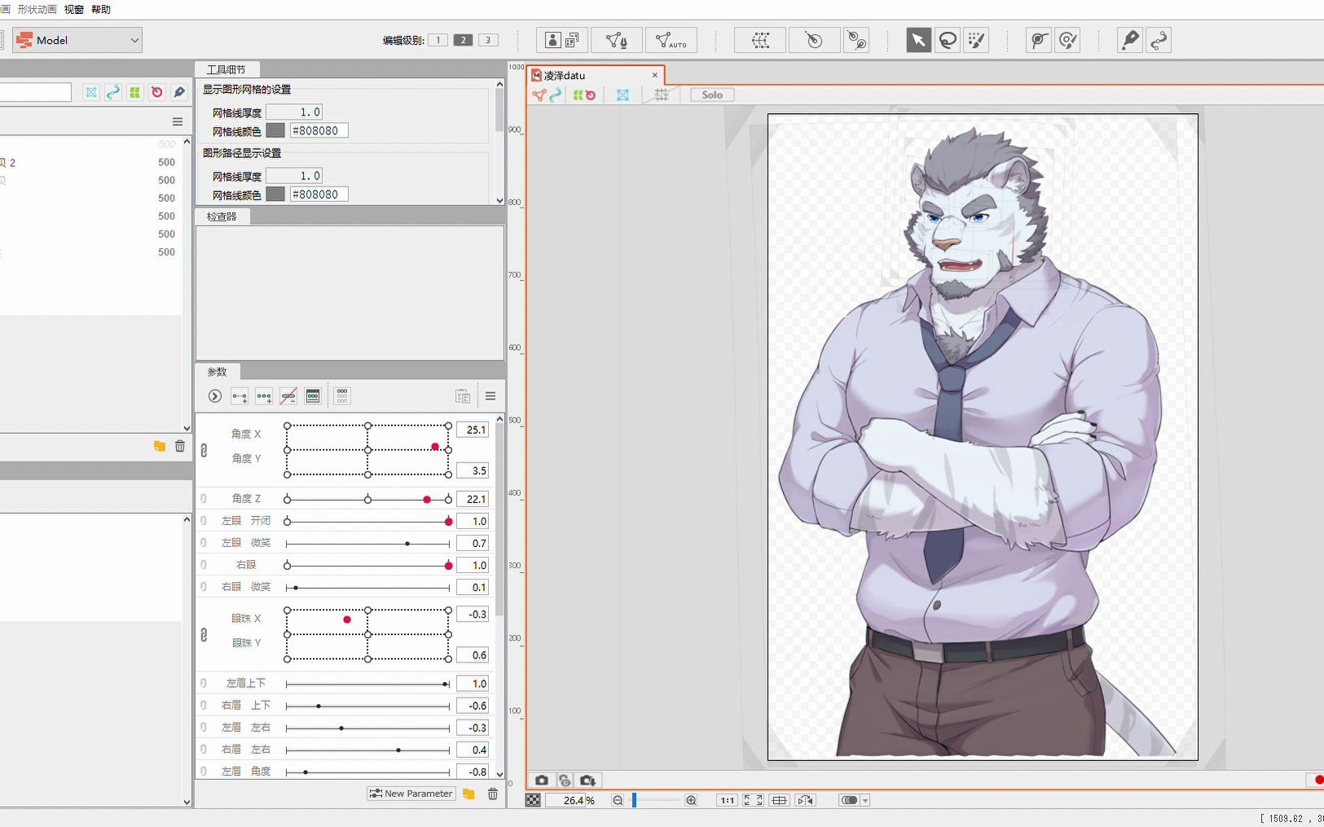Click the snapshot display toggle icon

point(564,780)
